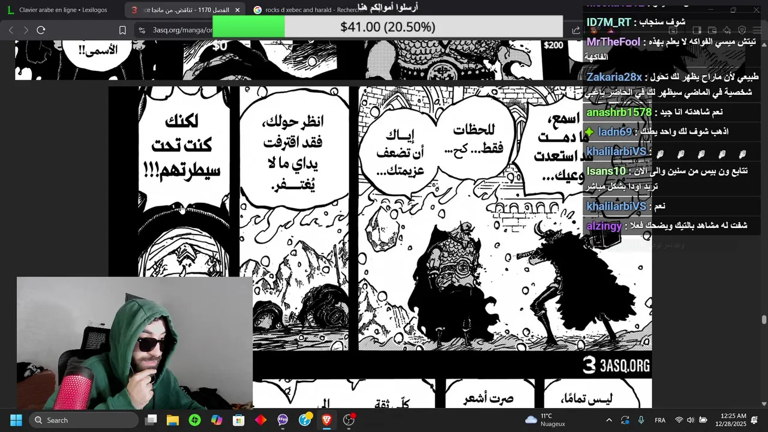
Task: Open the weather widget showing 11°C Nuageux
Action: [x=545, y=420]
